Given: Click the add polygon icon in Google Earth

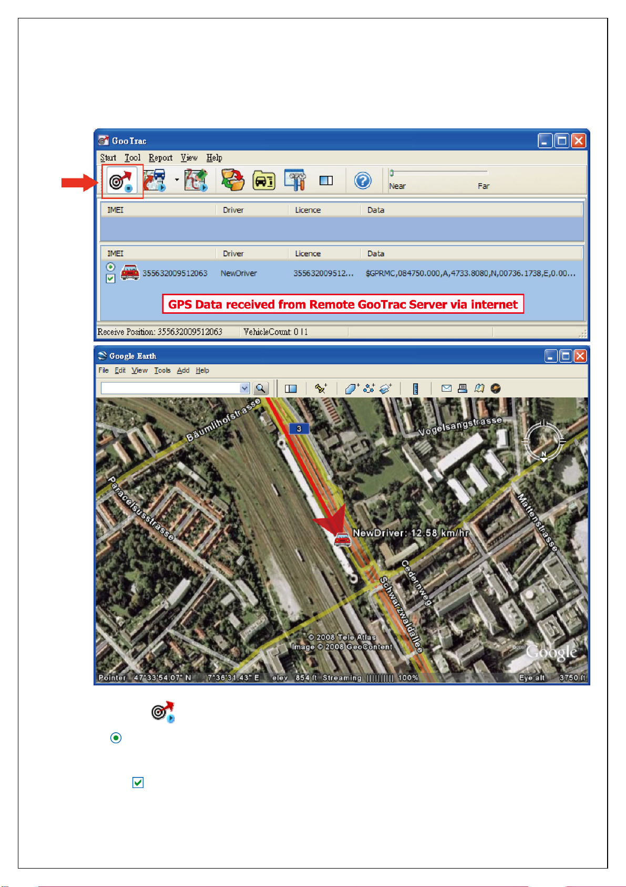Looking at the screenshot, I should click(352, 388).
